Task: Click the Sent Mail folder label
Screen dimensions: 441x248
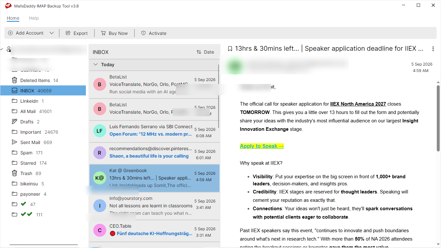Action: click(30, 142)
